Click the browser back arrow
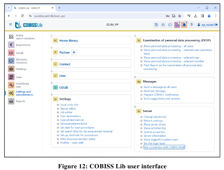224x170 pixels. [9, 16]
